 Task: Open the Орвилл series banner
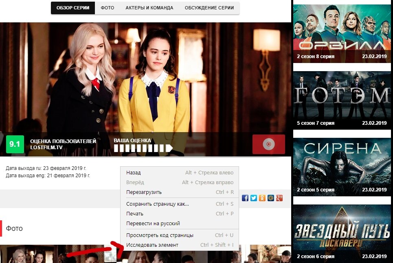pos(342,33)
